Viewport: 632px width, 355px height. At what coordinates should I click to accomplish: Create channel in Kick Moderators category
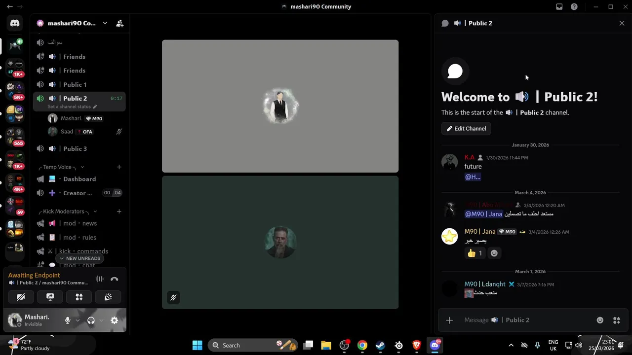tap(119, 212)
